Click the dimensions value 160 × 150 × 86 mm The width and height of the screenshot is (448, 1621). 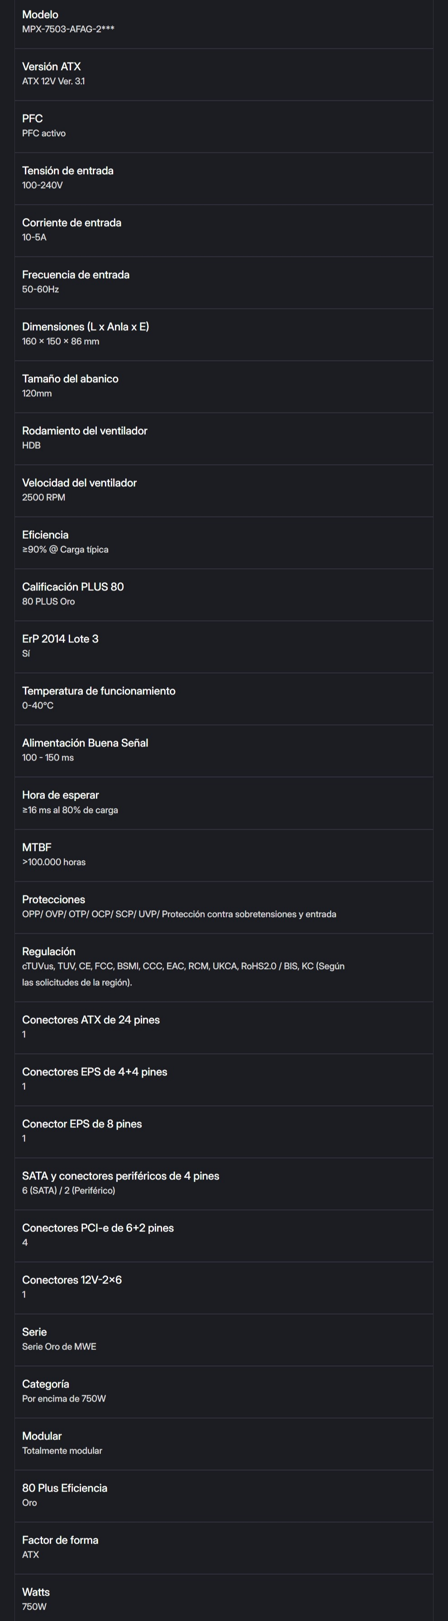pyautogui.click(x=60, y=341)
